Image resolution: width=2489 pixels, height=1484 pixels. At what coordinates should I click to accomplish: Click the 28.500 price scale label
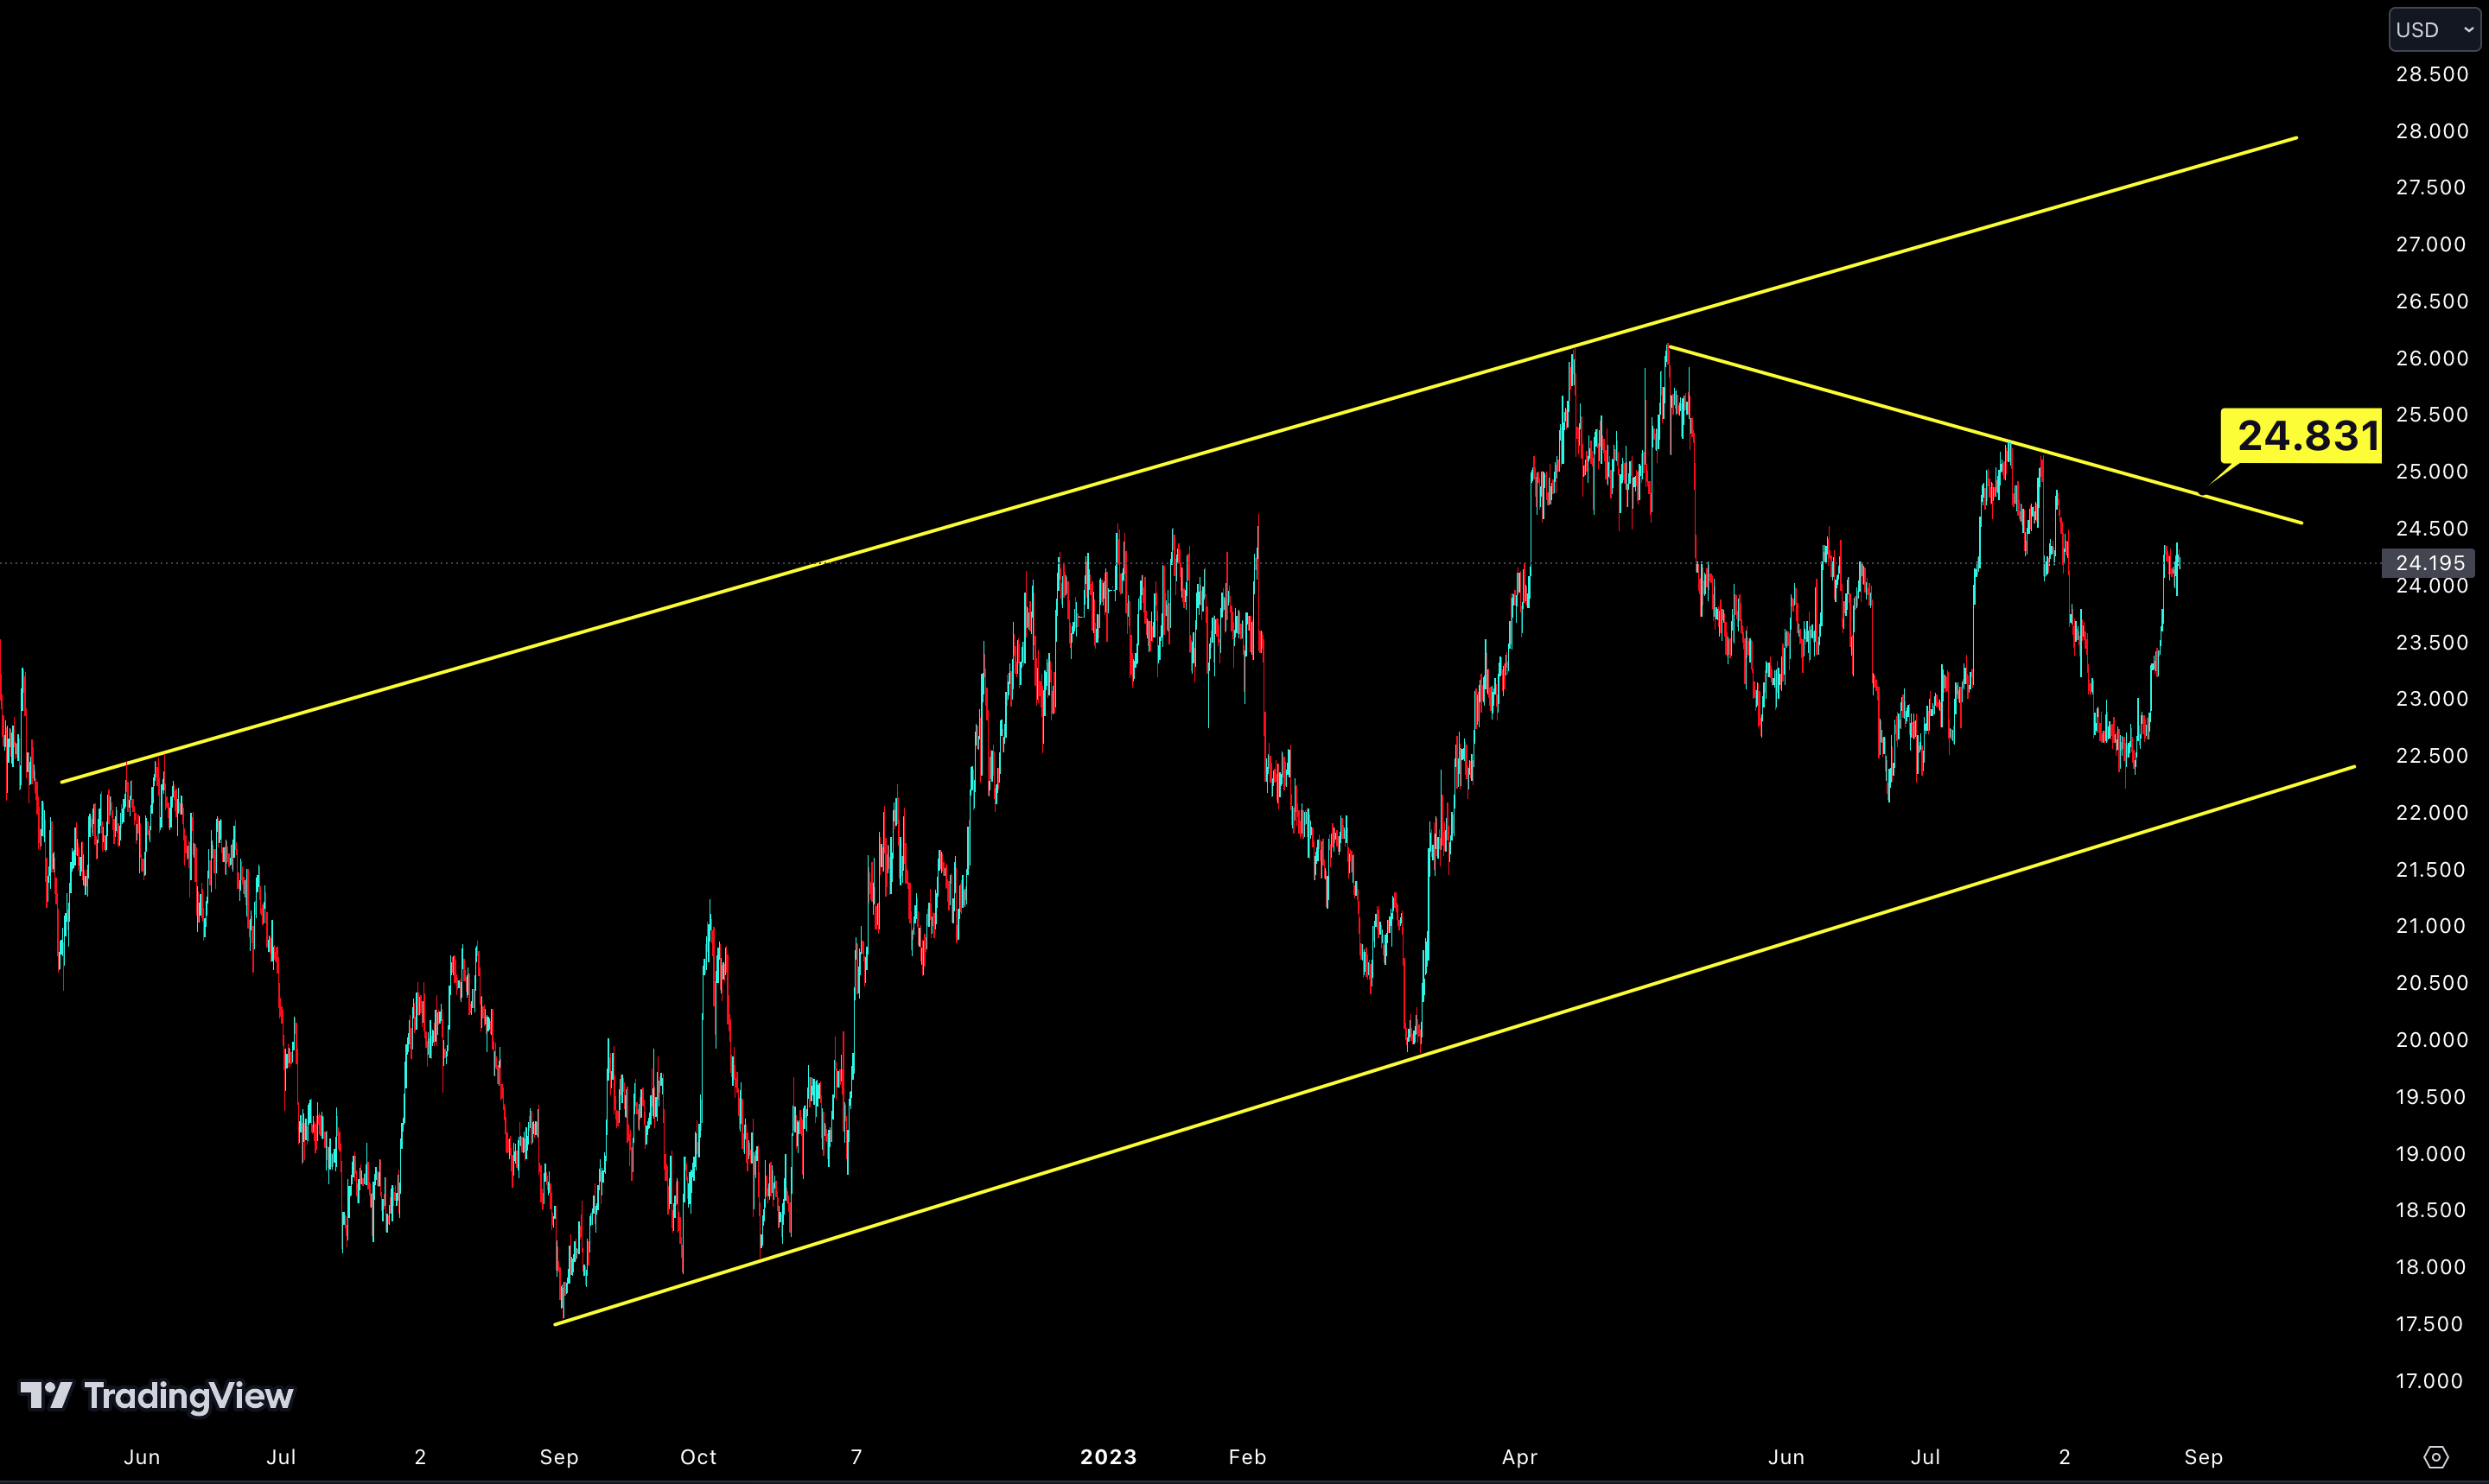tap(2431, 74)
